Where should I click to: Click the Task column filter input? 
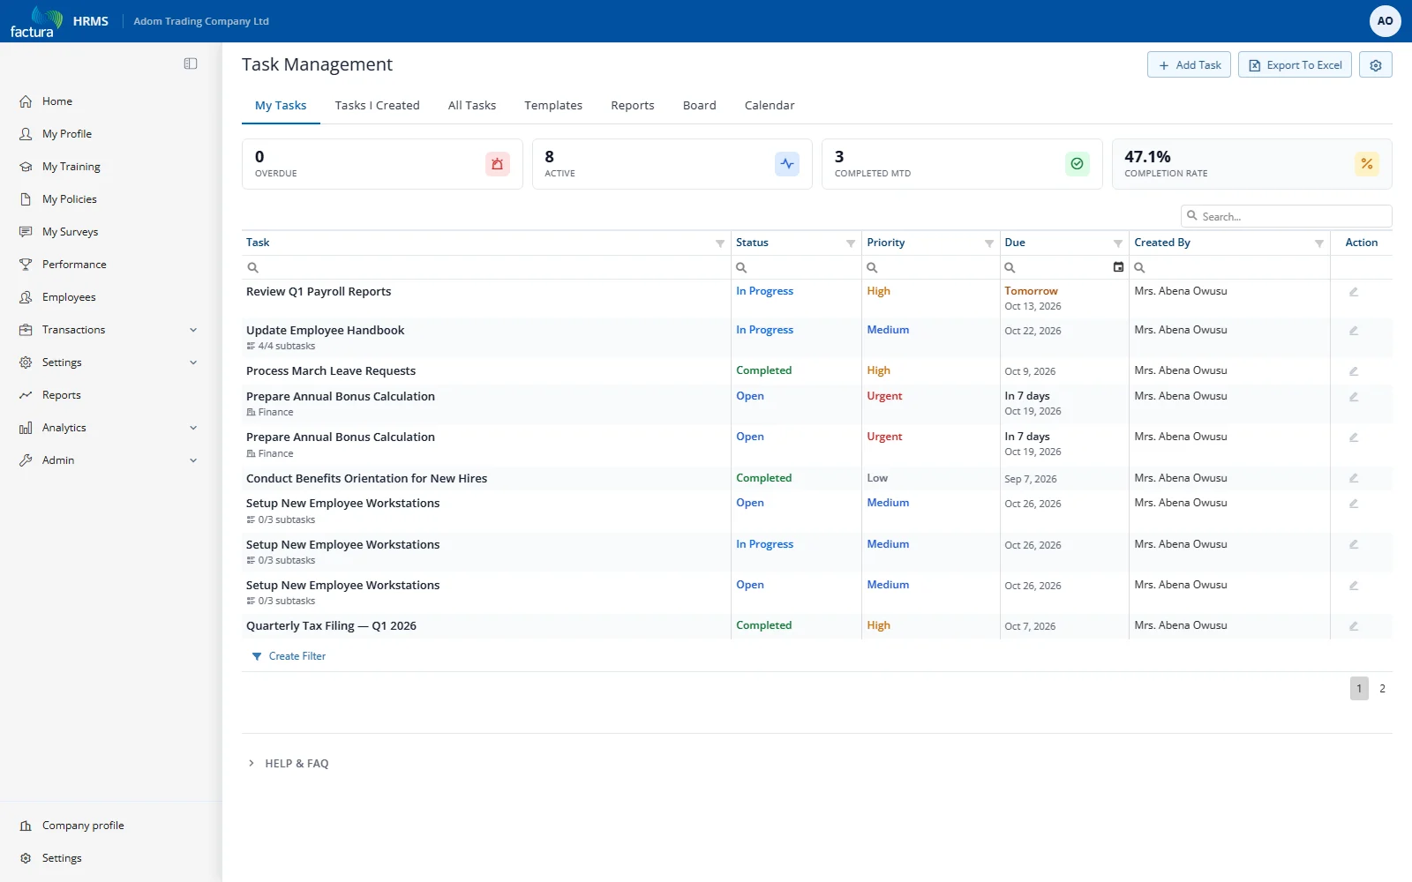486,267
